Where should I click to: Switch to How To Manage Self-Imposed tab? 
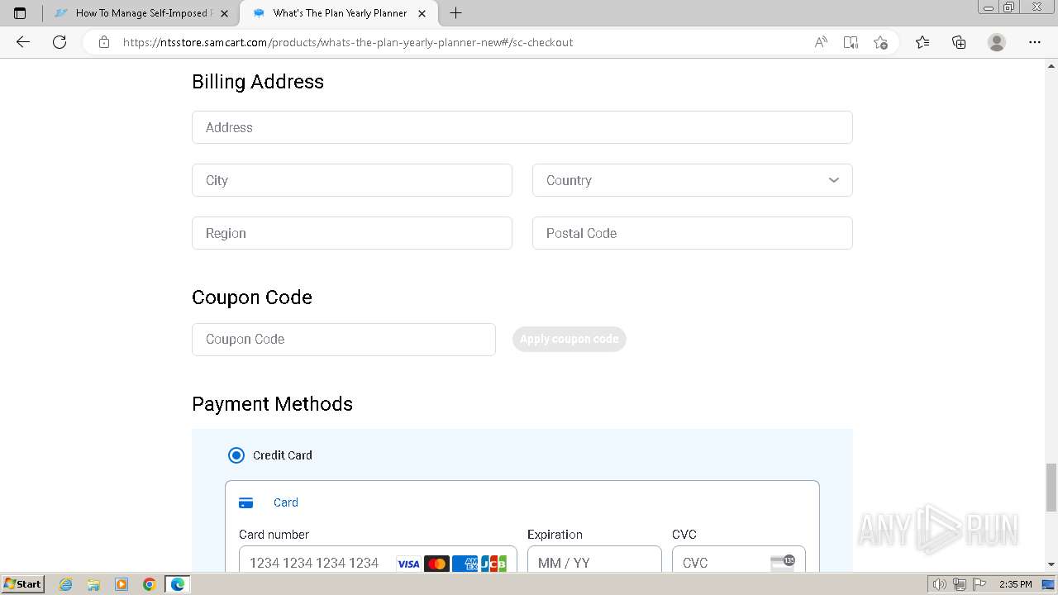(142, 13)
